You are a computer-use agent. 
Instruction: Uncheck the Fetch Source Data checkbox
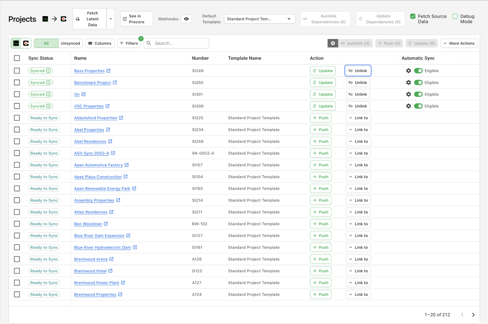point(413,16)
